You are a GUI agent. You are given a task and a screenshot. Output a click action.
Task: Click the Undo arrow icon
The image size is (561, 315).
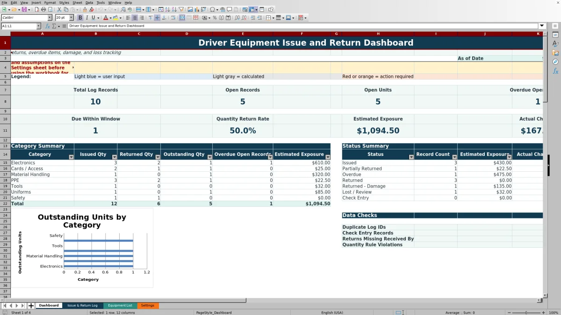(x=101, y=9)
